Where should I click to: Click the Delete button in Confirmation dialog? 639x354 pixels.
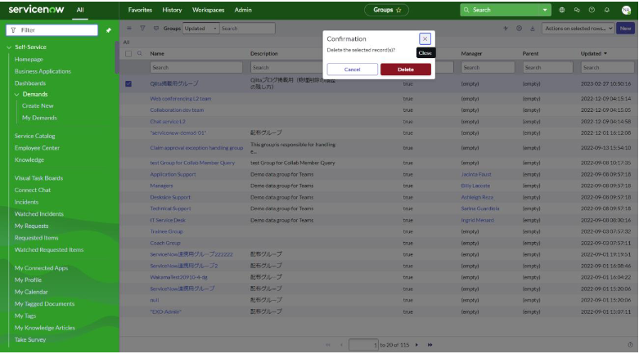pos(406,69)
